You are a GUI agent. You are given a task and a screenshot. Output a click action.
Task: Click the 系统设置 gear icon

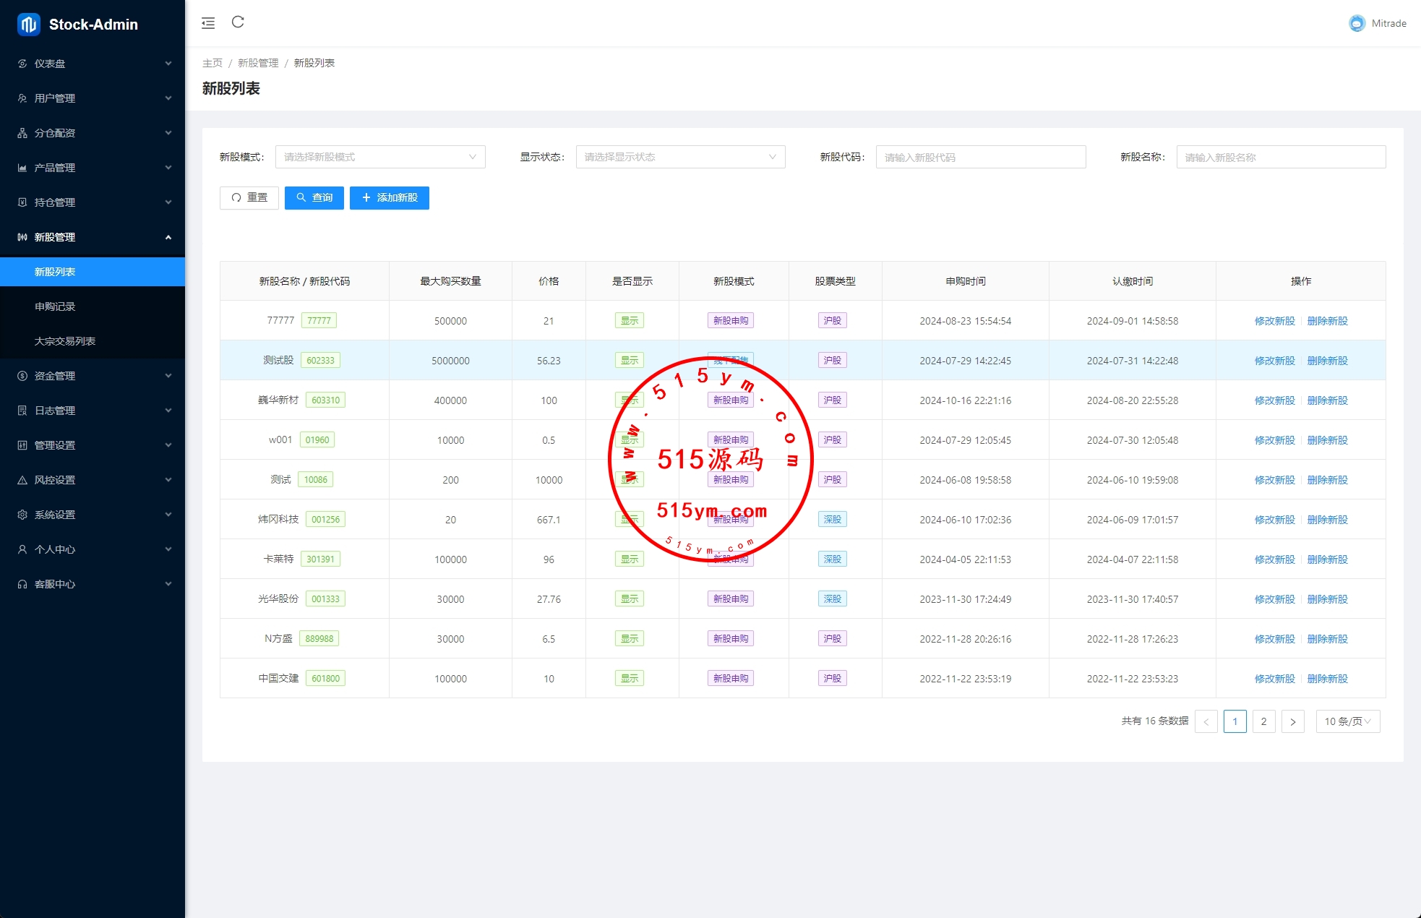click(x=22, y=515)
